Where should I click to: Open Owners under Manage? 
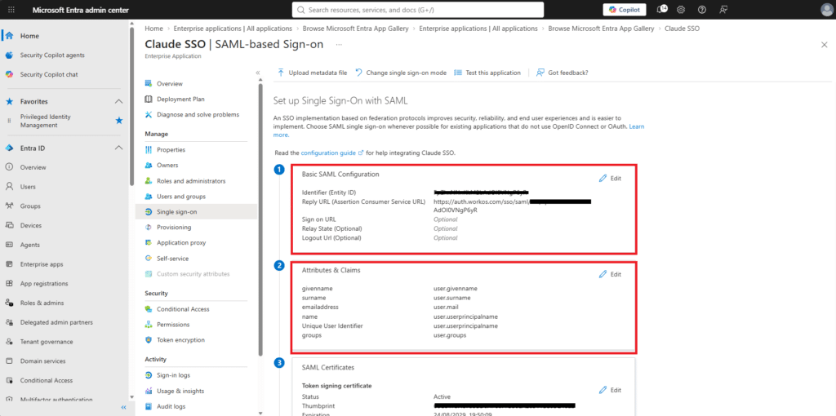167,166
